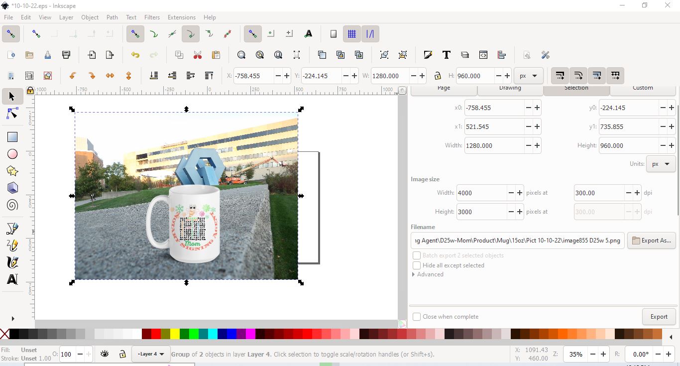Viewport: 680px width, 366px height.
Task: Choose the Node edit tool
Action: tap(12, 115)
